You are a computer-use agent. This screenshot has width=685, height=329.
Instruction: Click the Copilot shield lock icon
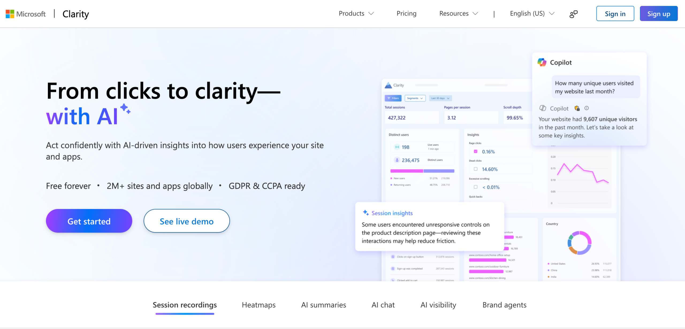(x=577, y=108)
